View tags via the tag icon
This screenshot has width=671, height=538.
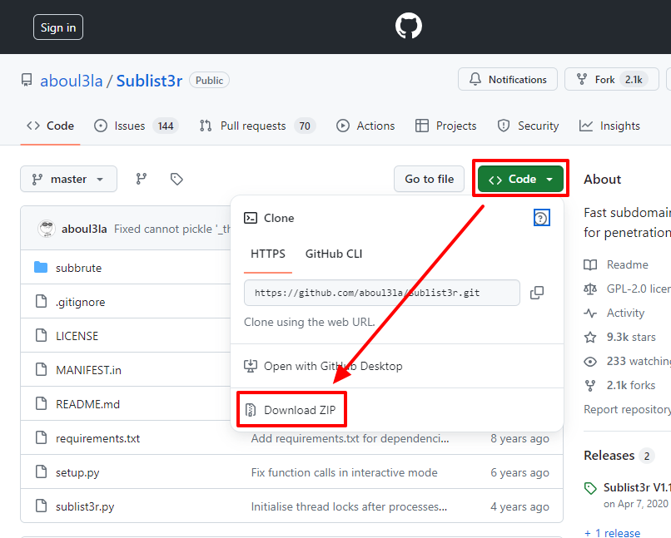(176, 179)
